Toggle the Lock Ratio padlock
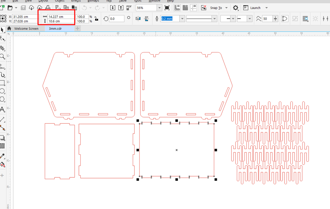The height and width of the screenshot is (209, 330). coord(96,19)
